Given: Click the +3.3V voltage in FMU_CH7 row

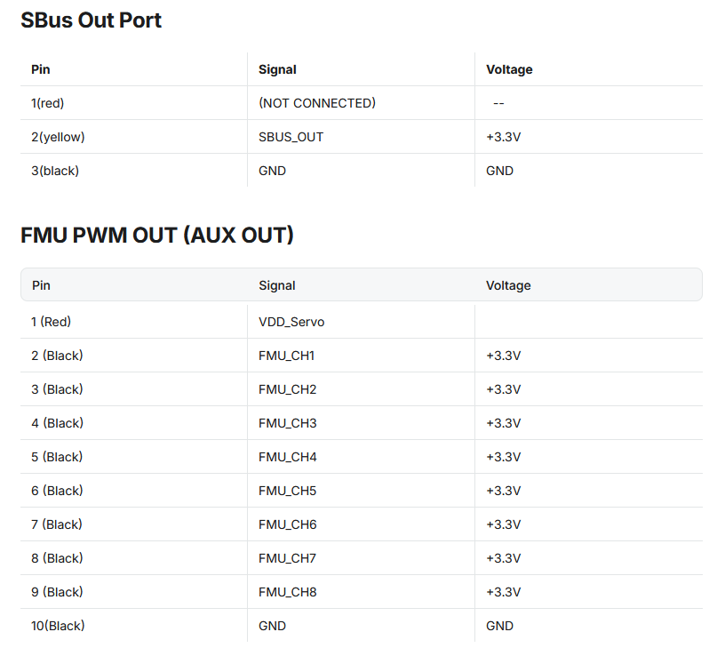Looking at the screenshot, I should click(x=503, y=558).
